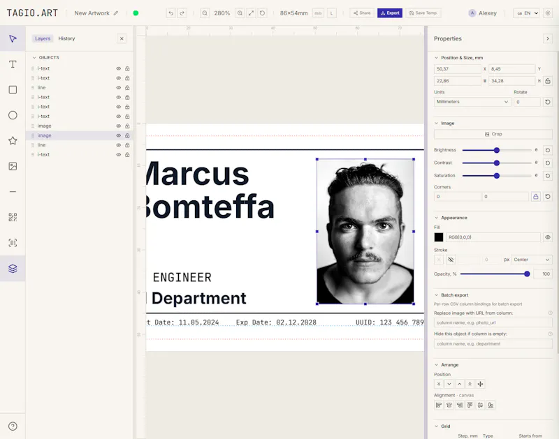
Task: Collapse the Grid section
Action: pyautogui.click(x=436, y=426)
